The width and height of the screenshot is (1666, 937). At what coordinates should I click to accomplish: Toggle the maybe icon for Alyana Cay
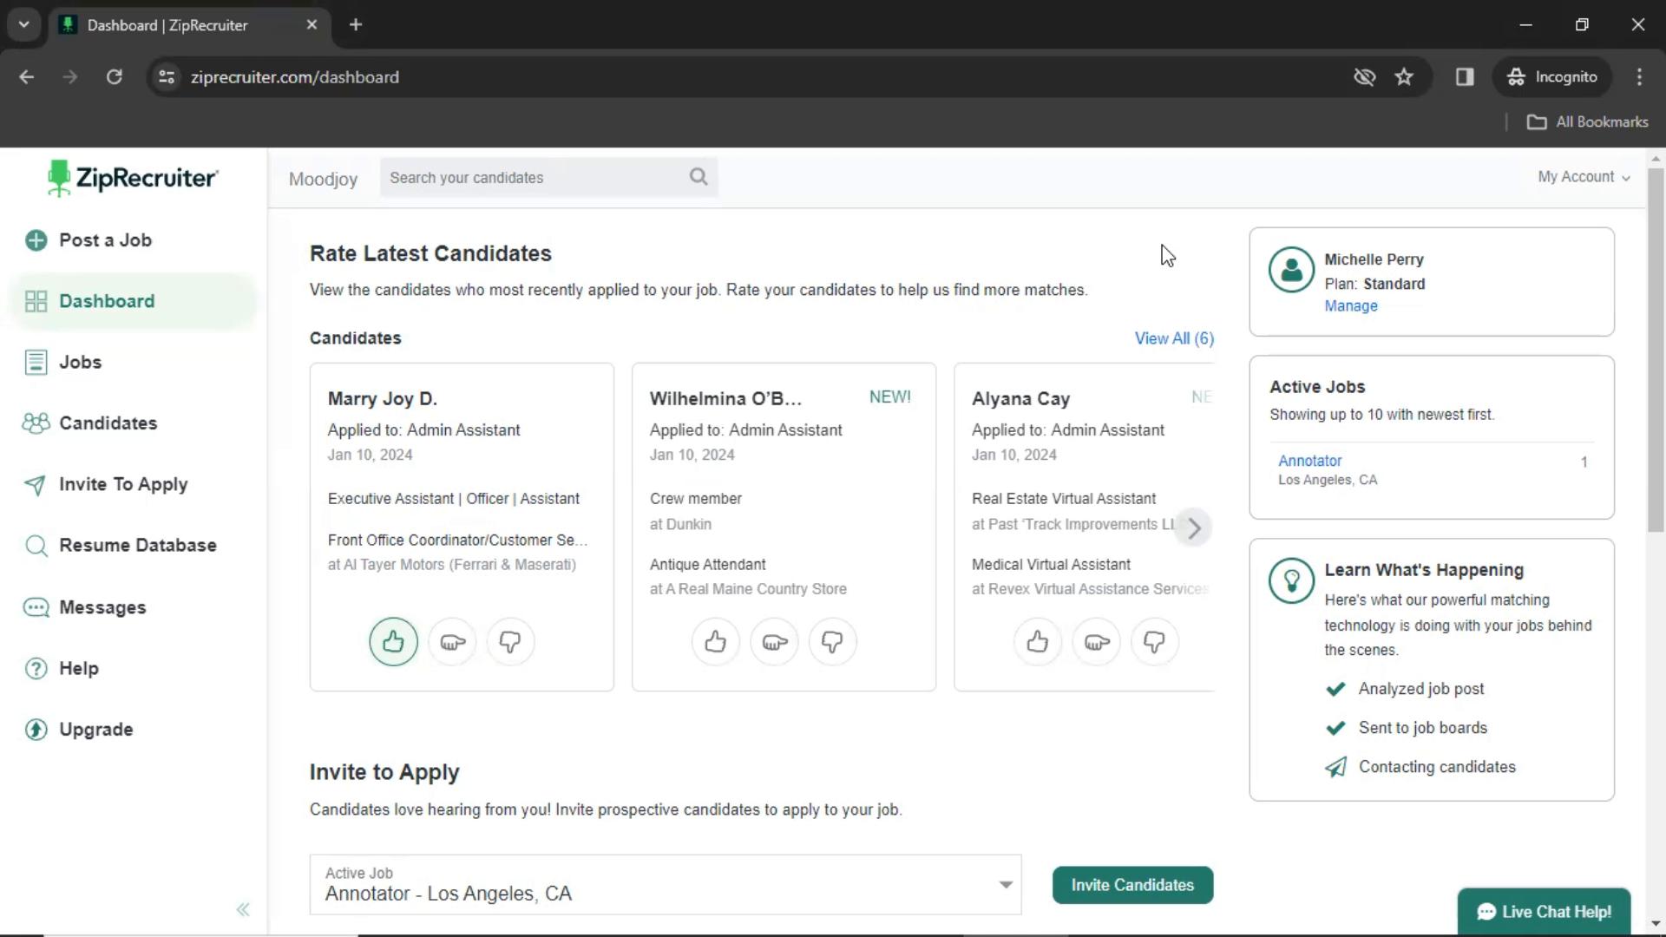point(1095,642)
